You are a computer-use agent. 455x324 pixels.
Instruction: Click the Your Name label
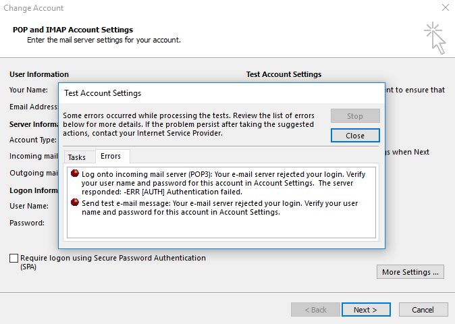click(28, 90)
